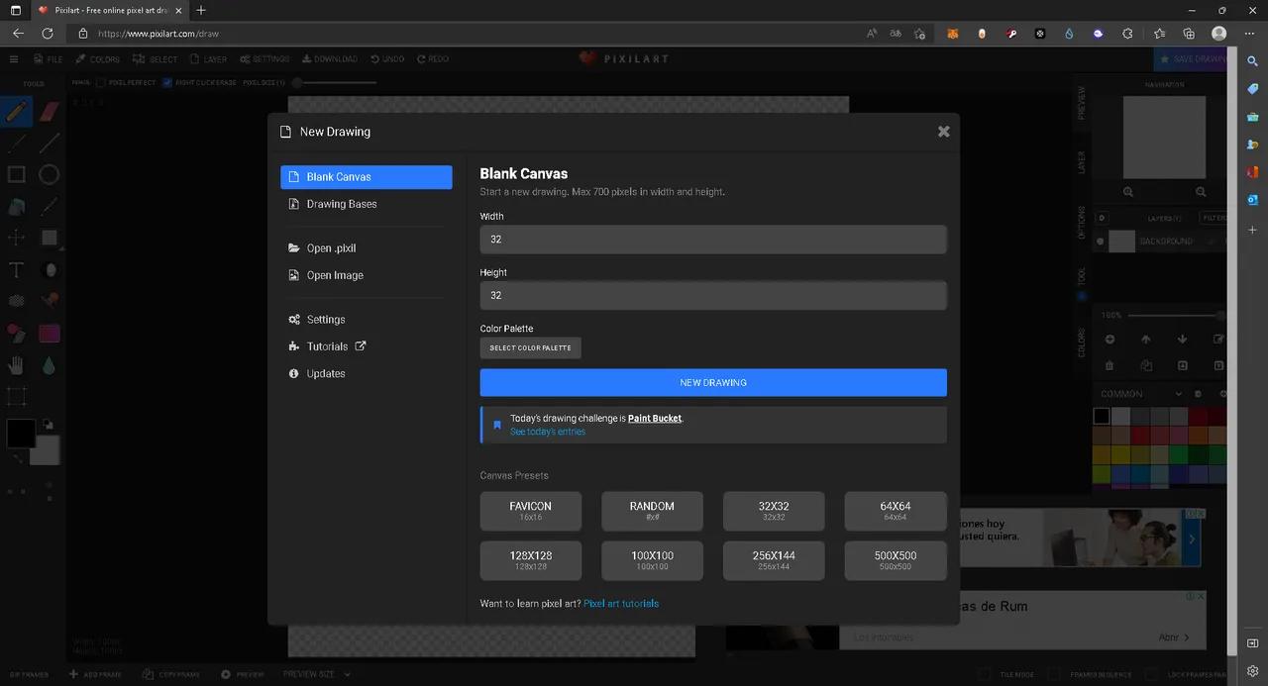Image resolution: width=1268 pixels, height=686 pixels.
Task: Open the hamburger main menu
Action: tap(14, 59)
